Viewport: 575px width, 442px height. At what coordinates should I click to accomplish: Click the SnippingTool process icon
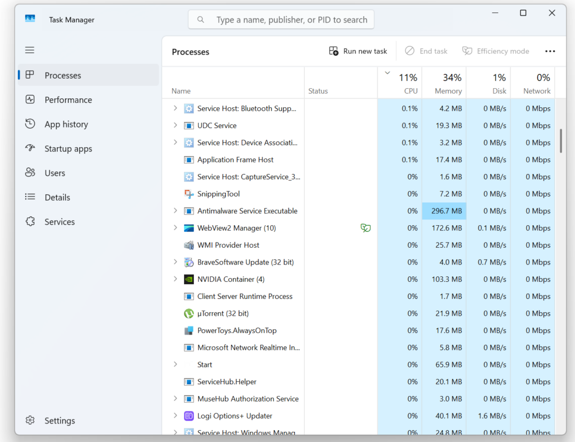tap(189, 194)
